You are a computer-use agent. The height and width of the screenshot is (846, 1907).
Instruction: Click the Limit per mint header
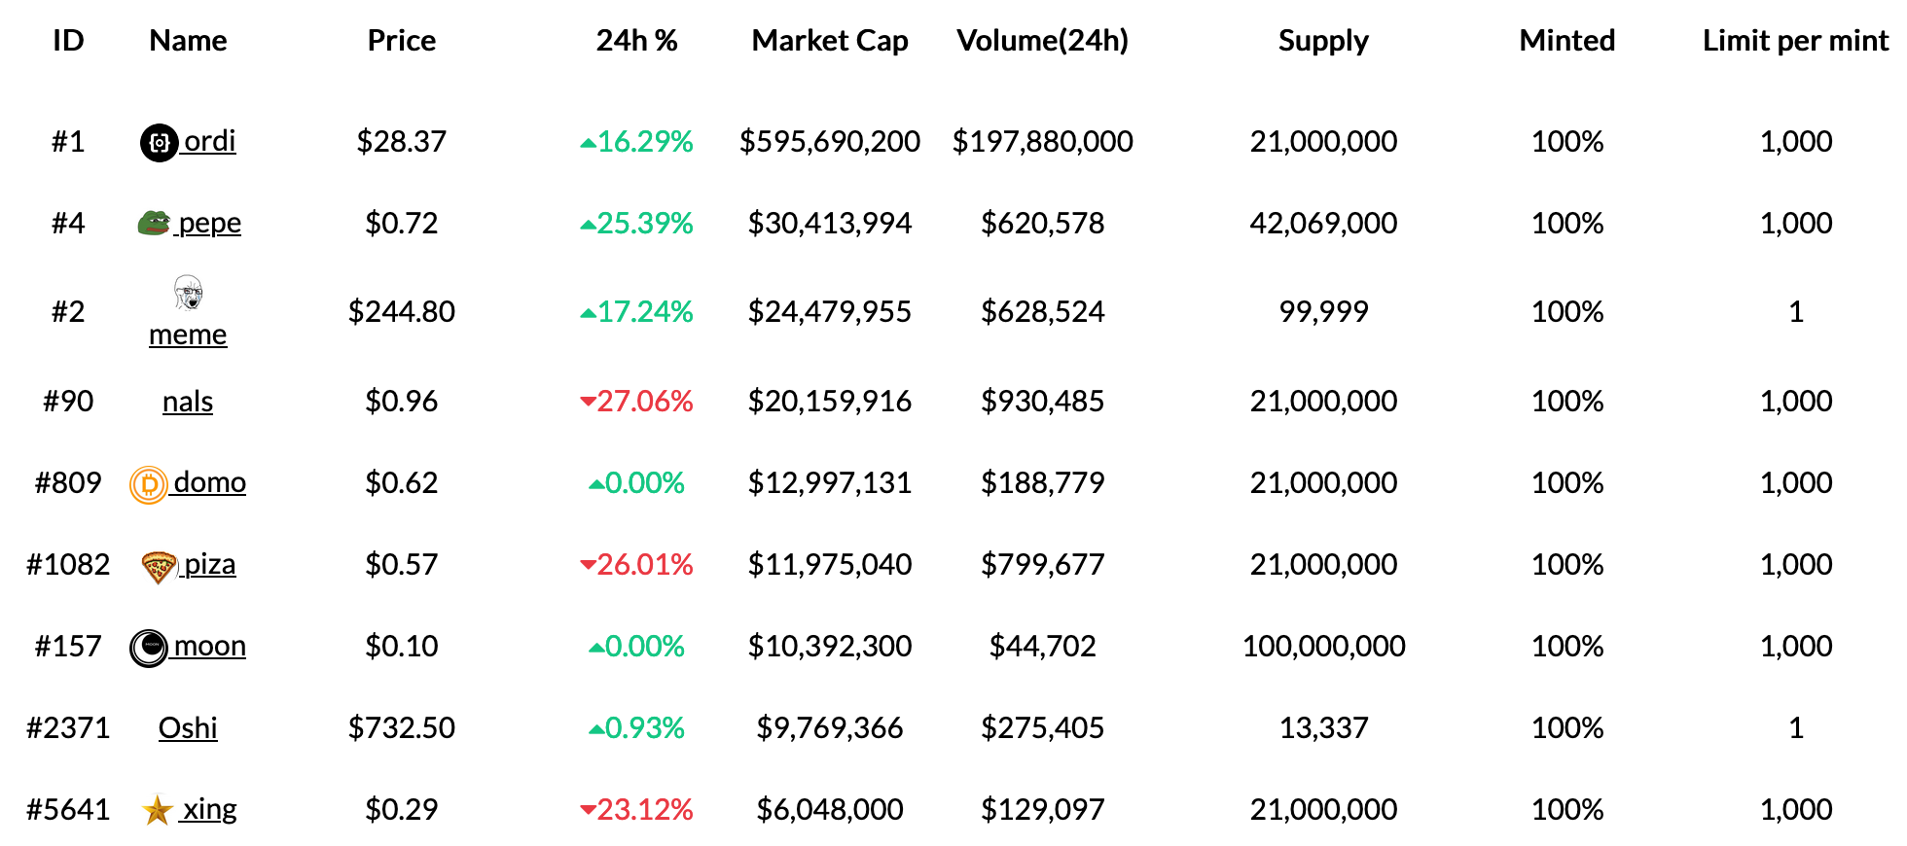(x=1795, y=41)
